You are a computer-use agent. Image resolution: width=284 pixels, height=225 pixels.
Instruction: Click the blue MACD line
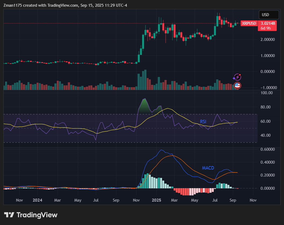[x=162, y=150]
